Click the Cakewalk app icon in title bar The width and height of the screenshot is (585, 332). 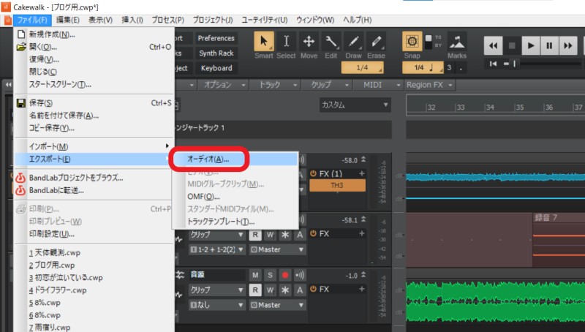pos(6,7)
